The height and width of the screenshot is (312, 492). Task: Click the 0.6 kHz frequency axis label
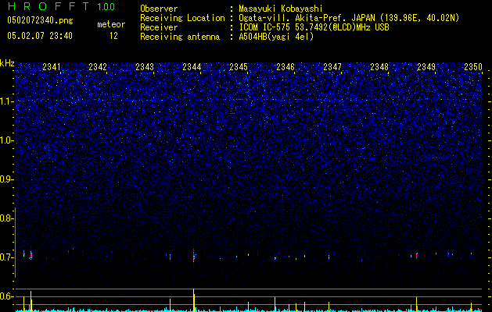[x=7, y=296]
